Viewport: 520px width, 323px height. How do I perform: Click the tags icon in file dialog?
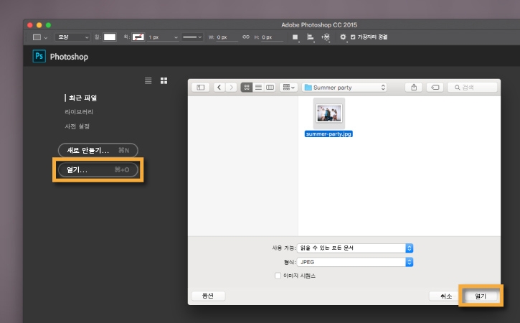click(x=435, y=87)
